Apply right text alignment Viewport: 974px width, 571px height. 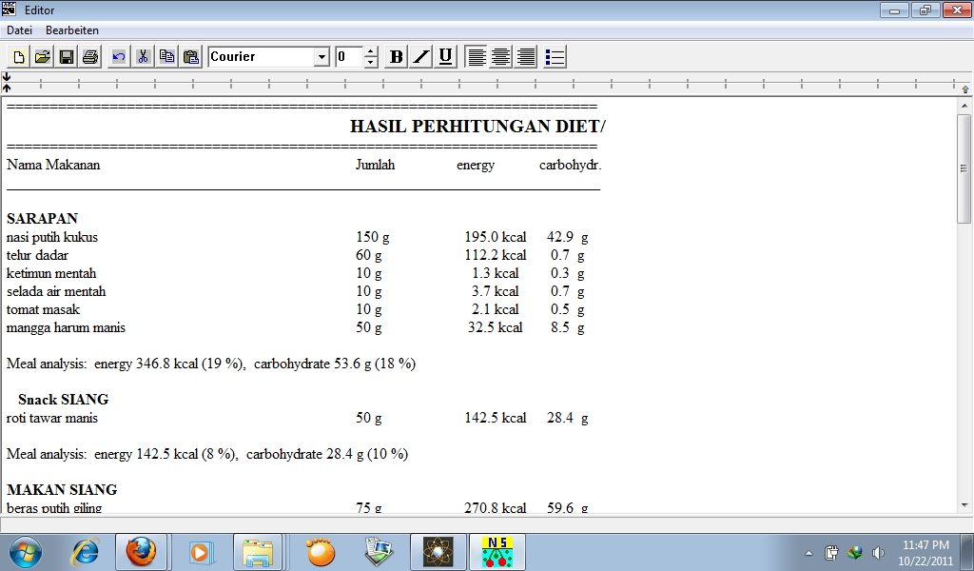(525, 56)
